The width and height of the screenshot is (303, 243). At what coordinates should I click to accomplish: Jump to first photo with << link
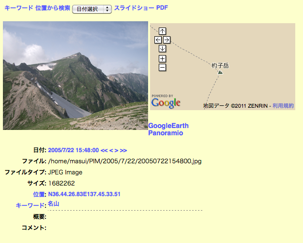coord(104,150)
